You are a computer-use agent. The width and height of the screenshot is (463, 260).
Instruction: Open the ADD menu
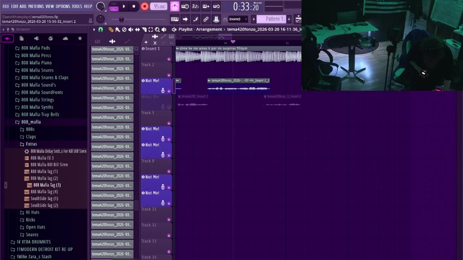click(x=23, y=6)
